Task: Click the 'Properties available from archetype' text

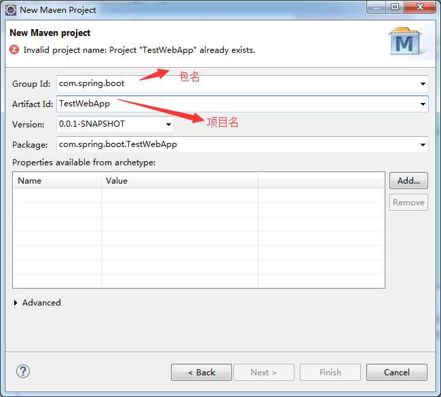Action: point(84,163)
